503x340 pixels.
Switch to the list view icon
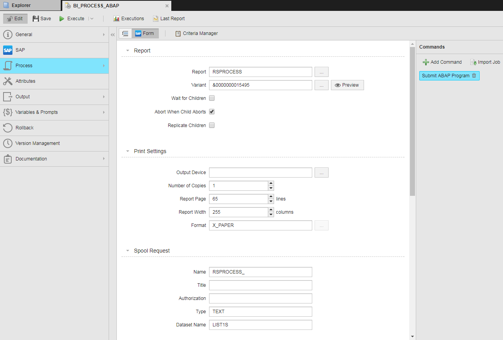pos(125,34)
